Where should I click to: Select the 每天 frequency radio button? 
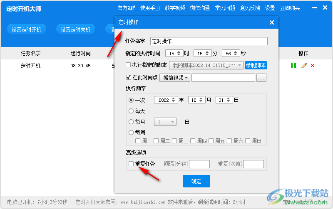(x=131, y=111)
